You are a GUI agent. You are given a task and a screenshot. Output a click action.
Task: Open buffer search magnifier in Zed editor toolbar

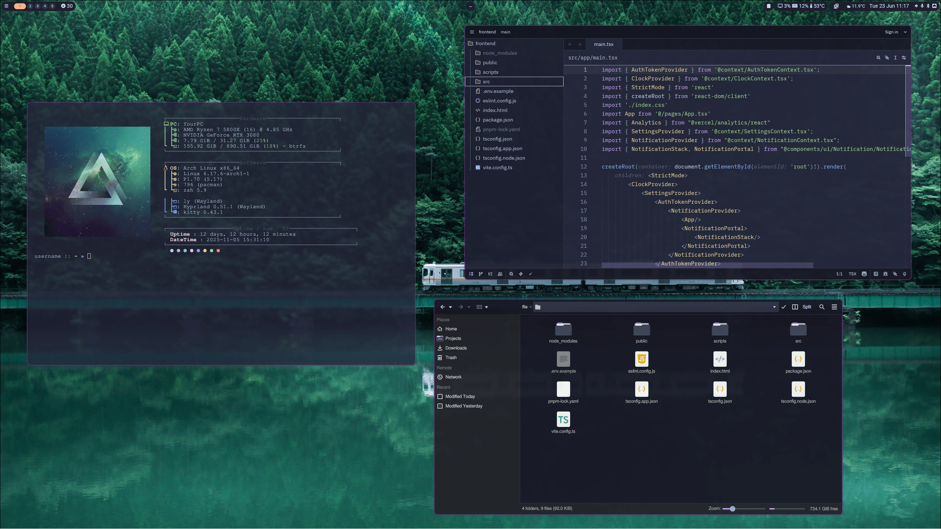(x=879, y=58)
